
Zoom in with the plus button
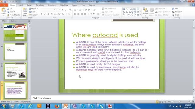coord(190,102)
